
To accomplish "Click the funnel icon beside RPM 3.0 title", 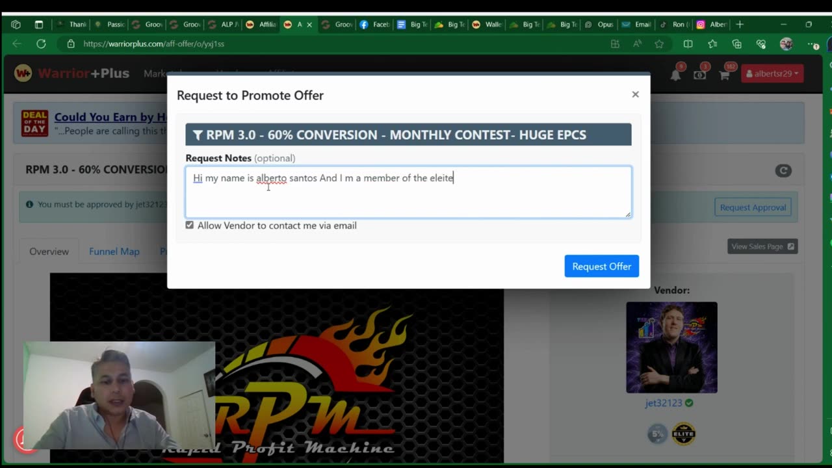I will (198, 135).
